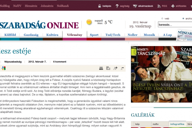Email the article using the envelope icon
Image resolution: width=192 pixels, height=128 pixels.
coord(108,68)
